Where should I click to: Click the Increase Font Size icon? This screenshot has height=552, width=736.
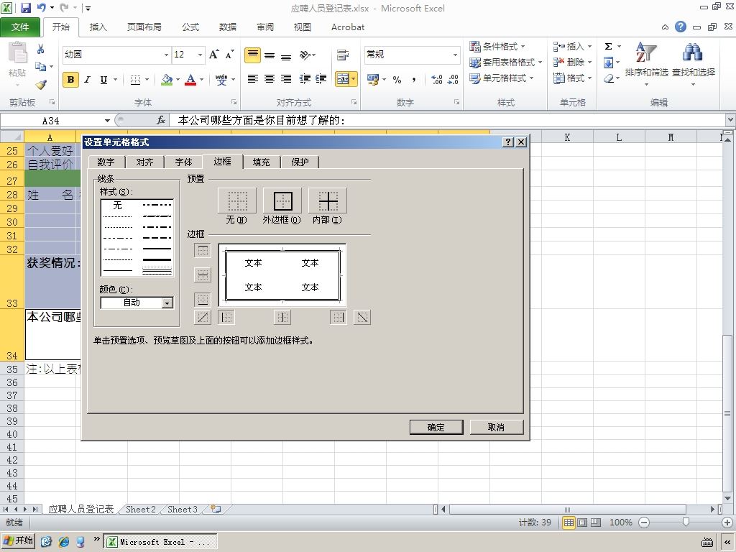tap(214, 55)
